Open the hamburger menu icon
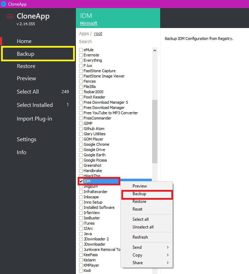Screen dimensions: 249x274 coord(10,16)
